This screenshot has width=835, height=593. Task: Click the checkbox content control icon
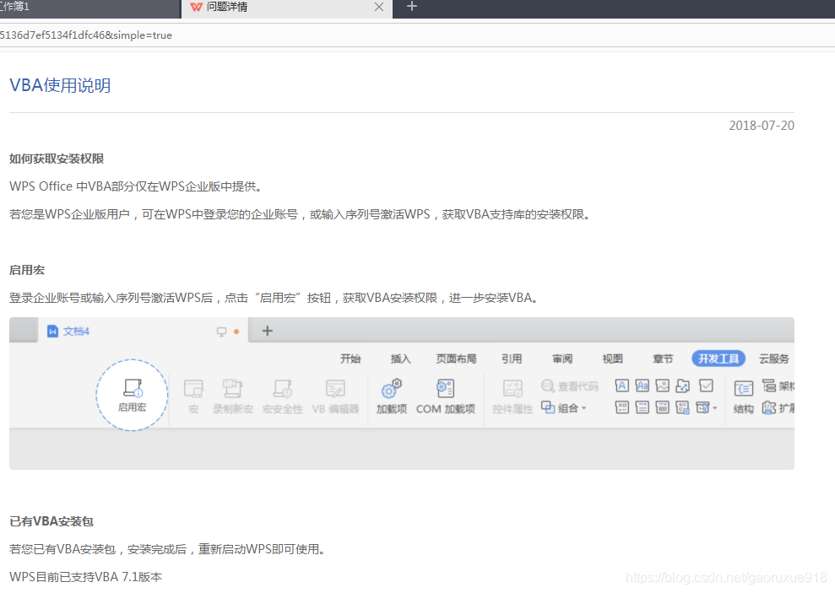(x=706, y=385)
